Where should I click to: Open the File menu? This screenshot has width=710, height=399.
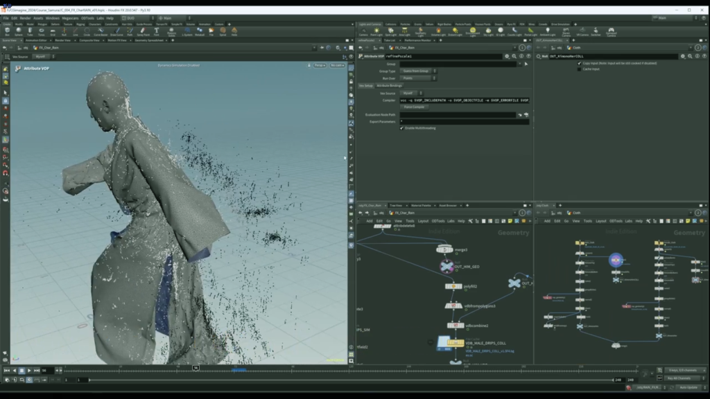[x=6, y=18]
